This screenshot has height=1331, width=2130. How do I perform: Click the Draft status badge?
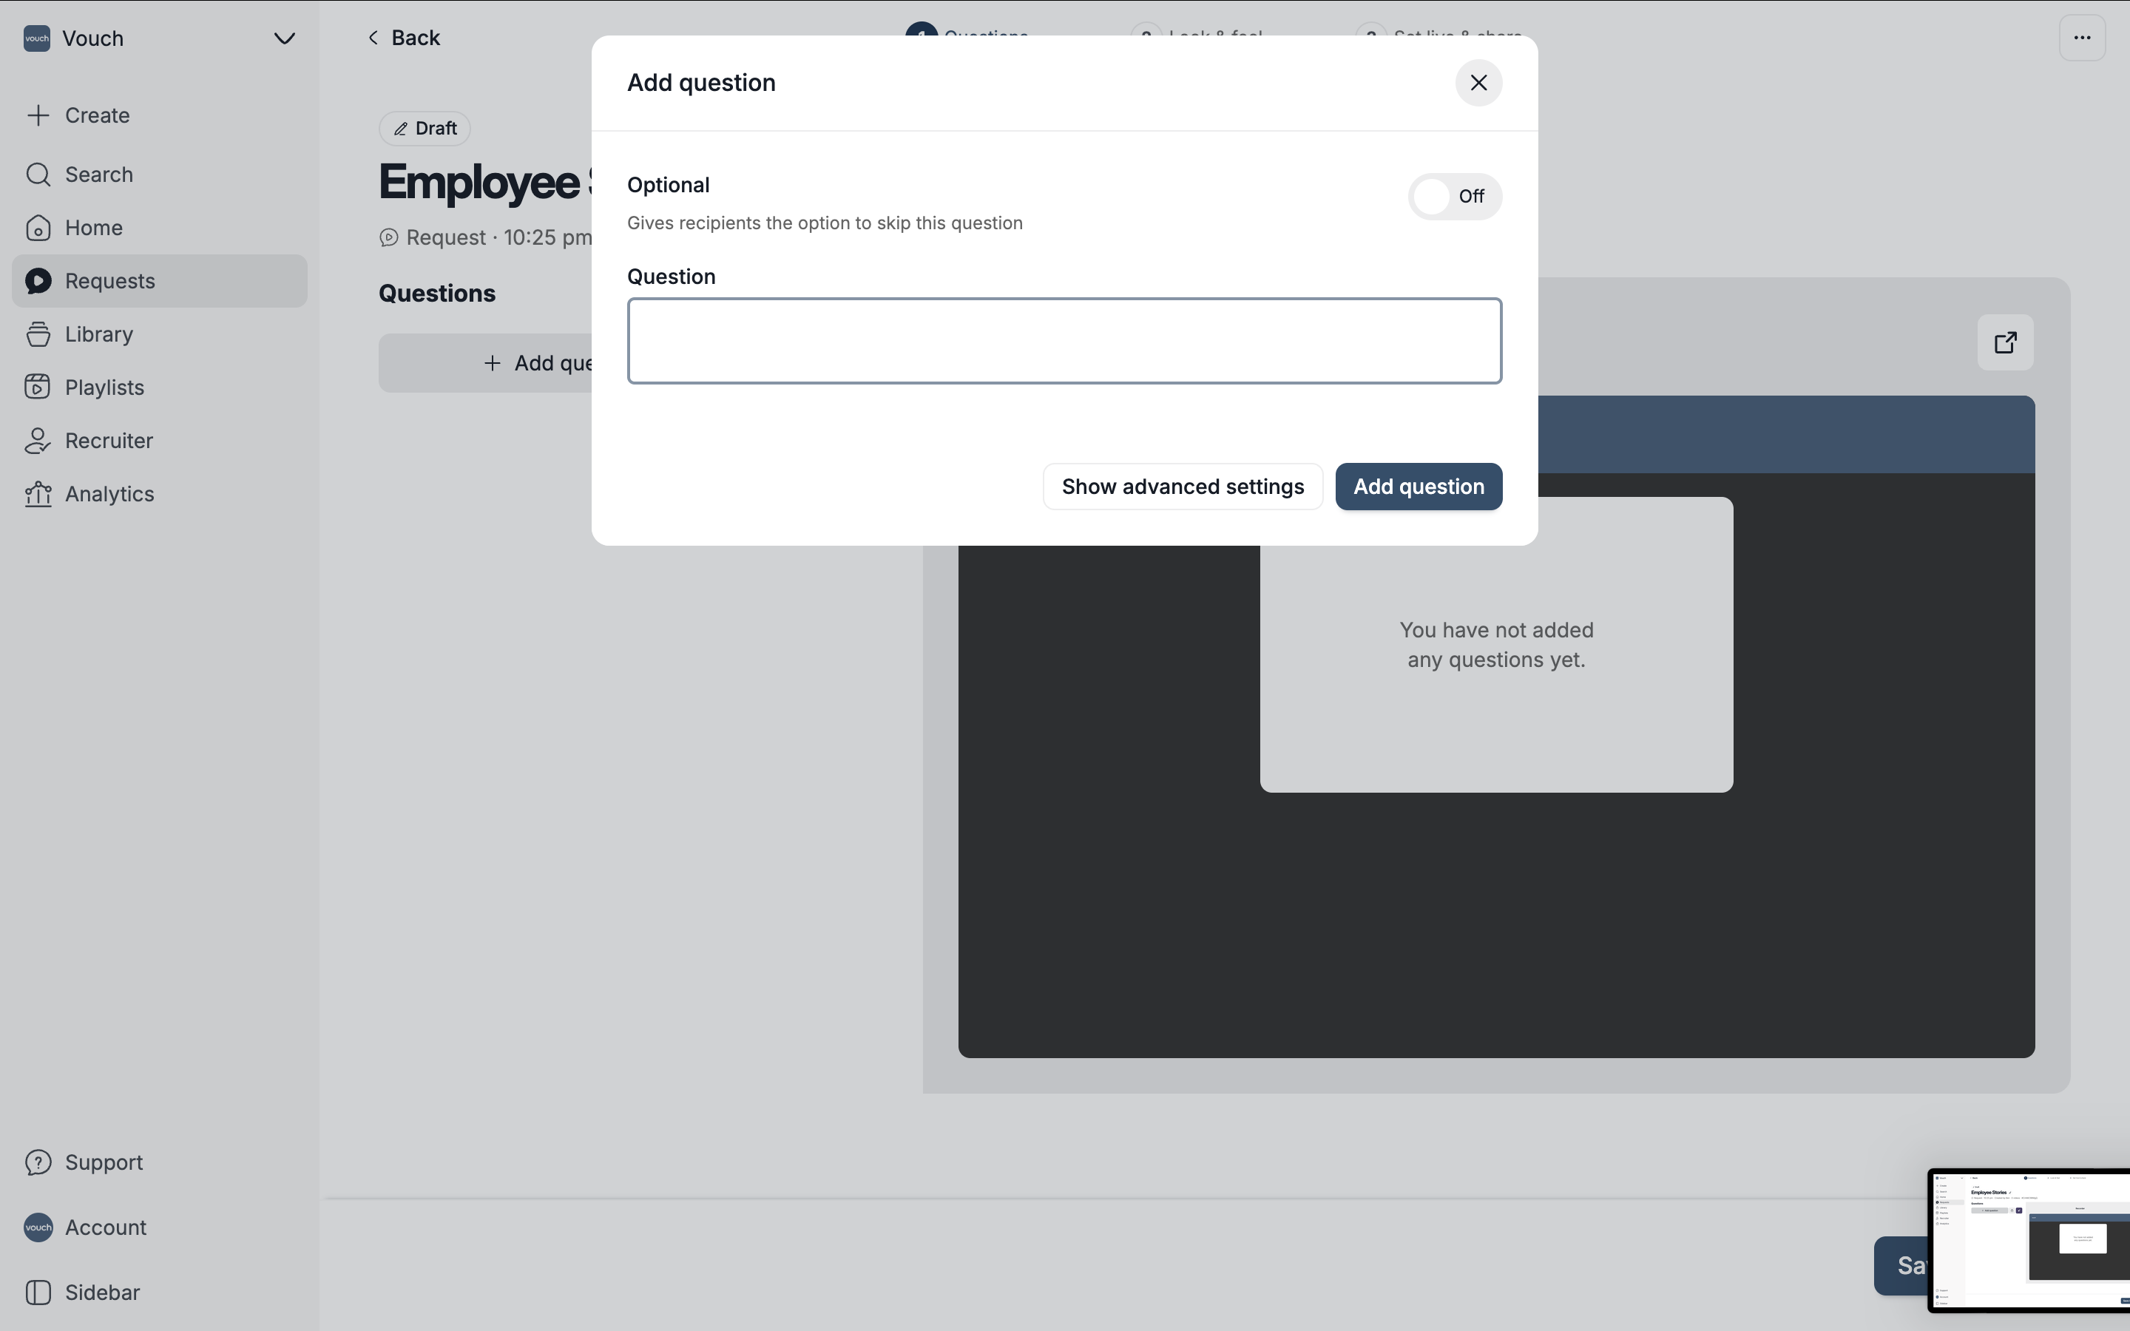(x=425, y=129)
